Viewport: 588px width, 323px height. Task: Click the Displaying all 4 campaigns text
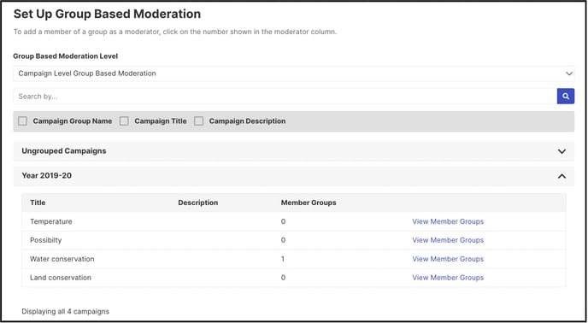click(x=65, y=311)
